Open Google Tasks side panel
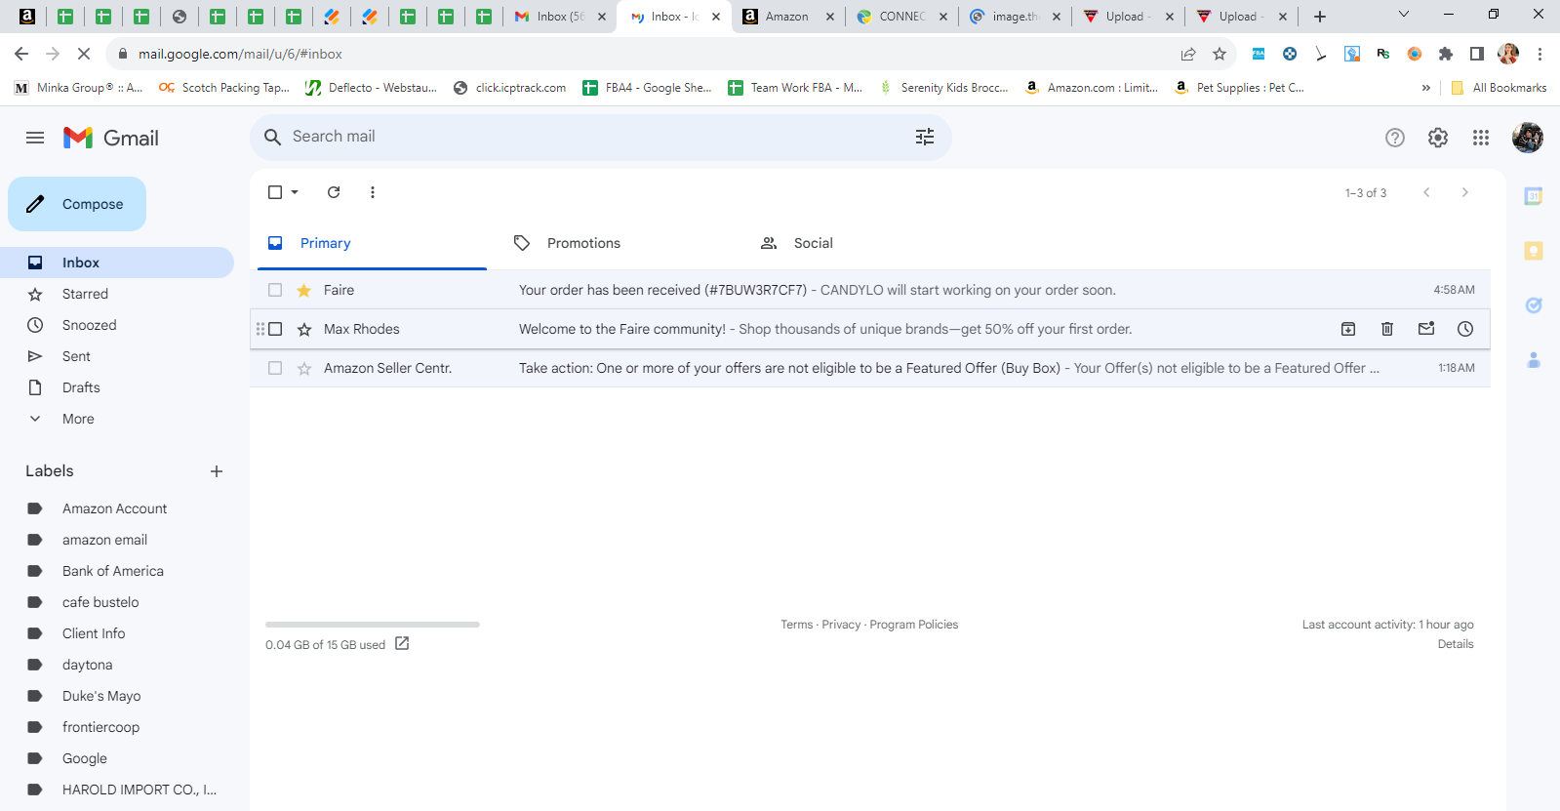 (x=1534, y=305)
